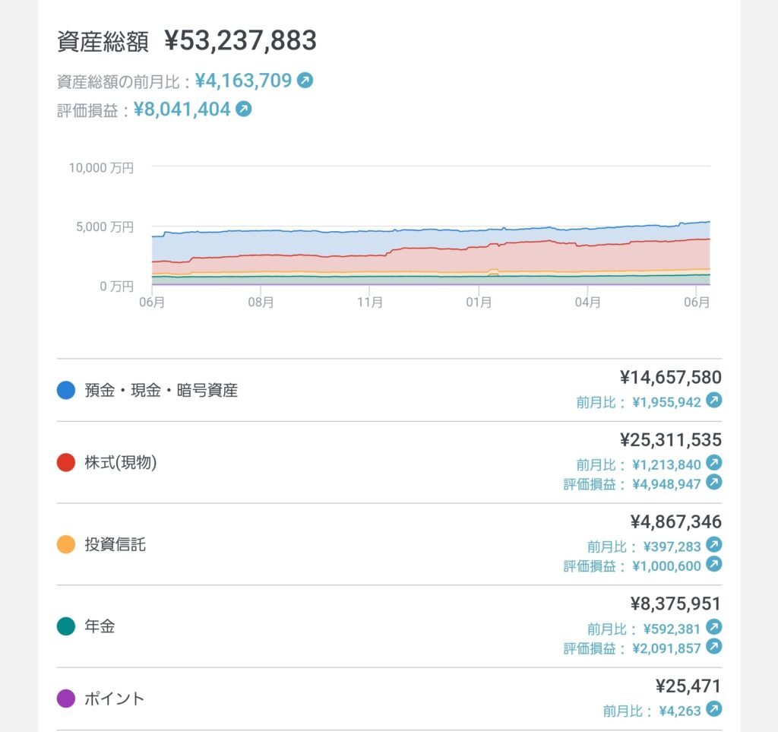Click arrow icon beside total 評価損益 ¥8,041,404
This screenshot has height=732, width=778.
click(x=243, y=109)
